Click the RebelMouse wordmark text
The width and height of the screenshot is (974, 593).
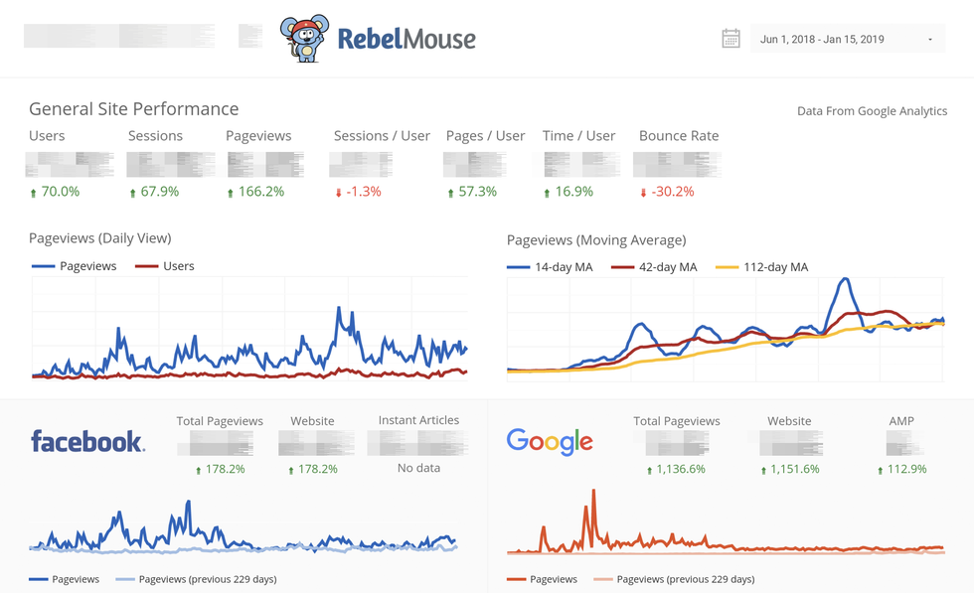406,40
